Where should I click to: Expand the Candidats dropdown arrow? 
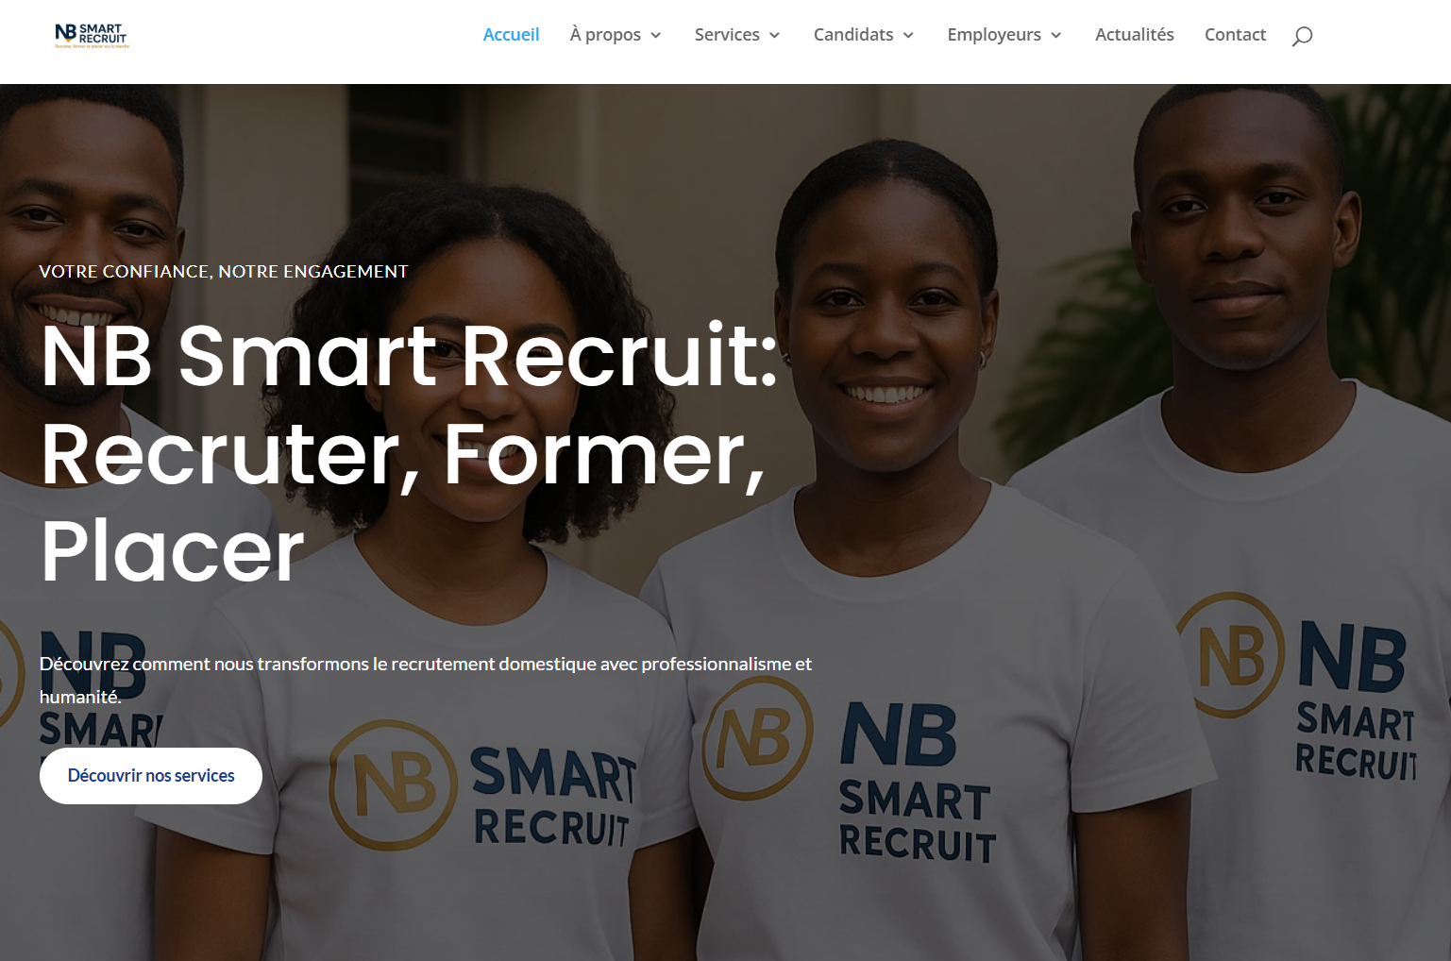point(909,36)
